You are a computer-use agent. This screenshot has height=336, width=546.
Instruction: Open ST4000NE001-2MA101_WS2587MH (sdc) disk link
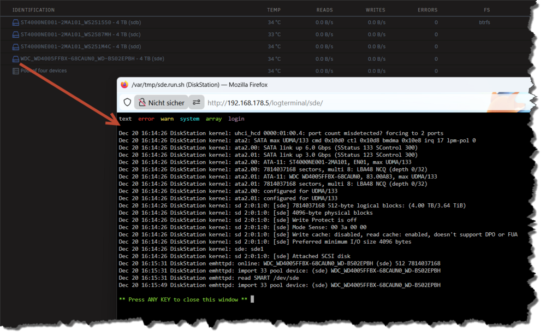point(80,34)
